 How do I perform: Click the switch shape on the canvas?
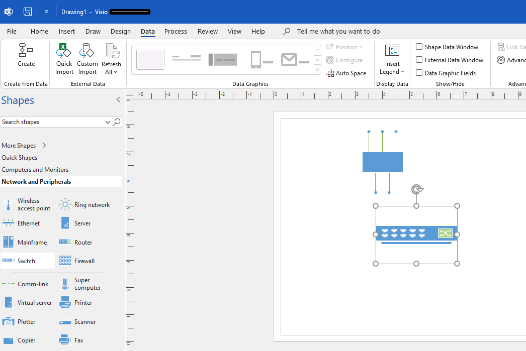pyautogui.click(x=416, y=235)
